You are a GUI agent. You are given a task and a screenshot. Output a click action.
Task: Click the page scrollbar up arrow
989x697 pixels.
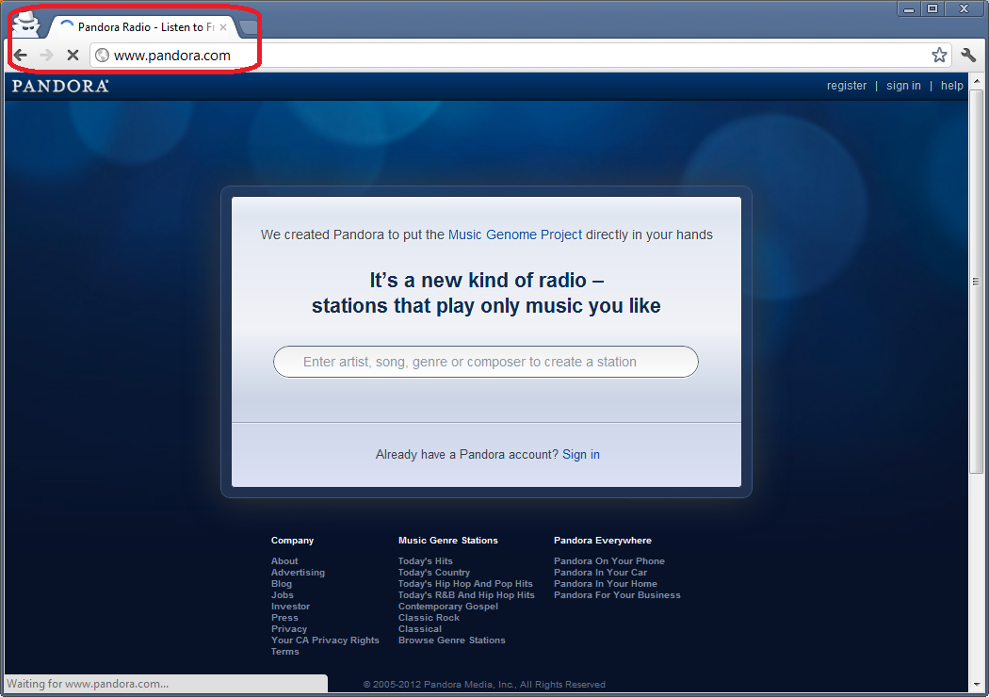click(977, 81)
